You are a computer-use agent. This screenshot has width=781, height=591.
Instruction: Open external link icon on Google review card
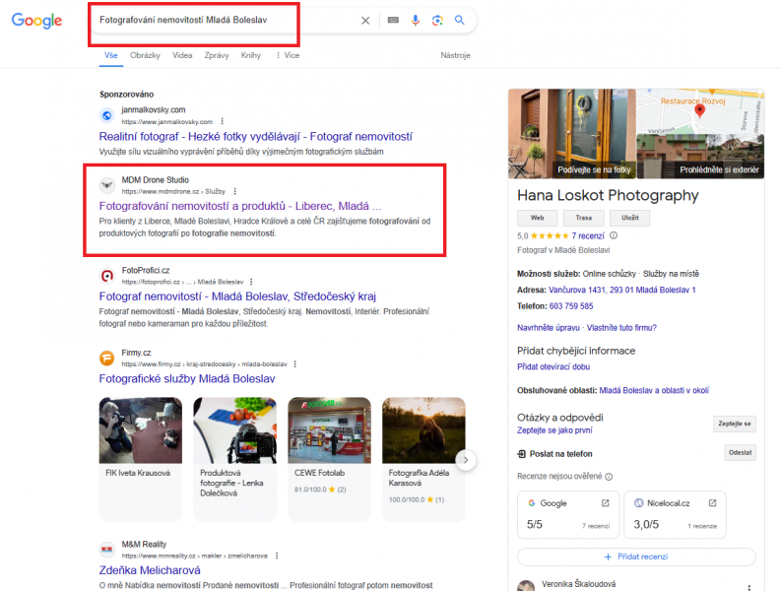605,502
